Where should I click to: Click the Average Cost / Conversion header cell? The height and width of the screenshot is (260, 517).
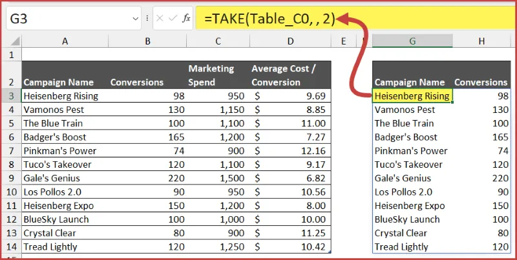point(290,75)
